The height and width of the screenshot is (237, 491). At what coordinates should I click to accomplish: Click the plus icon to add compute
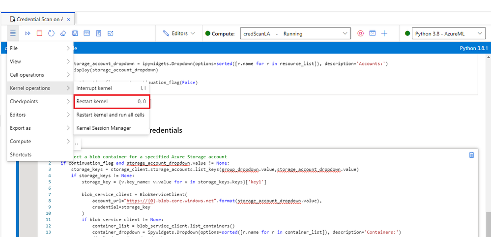384,33
